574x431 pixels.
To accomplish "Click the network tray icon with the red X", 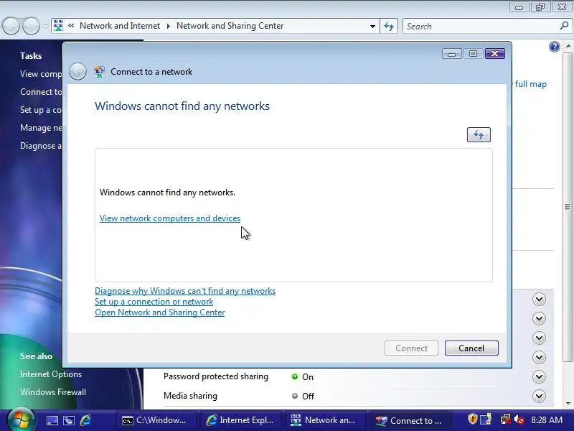I will pyautogui.click(x=505, y=420).
